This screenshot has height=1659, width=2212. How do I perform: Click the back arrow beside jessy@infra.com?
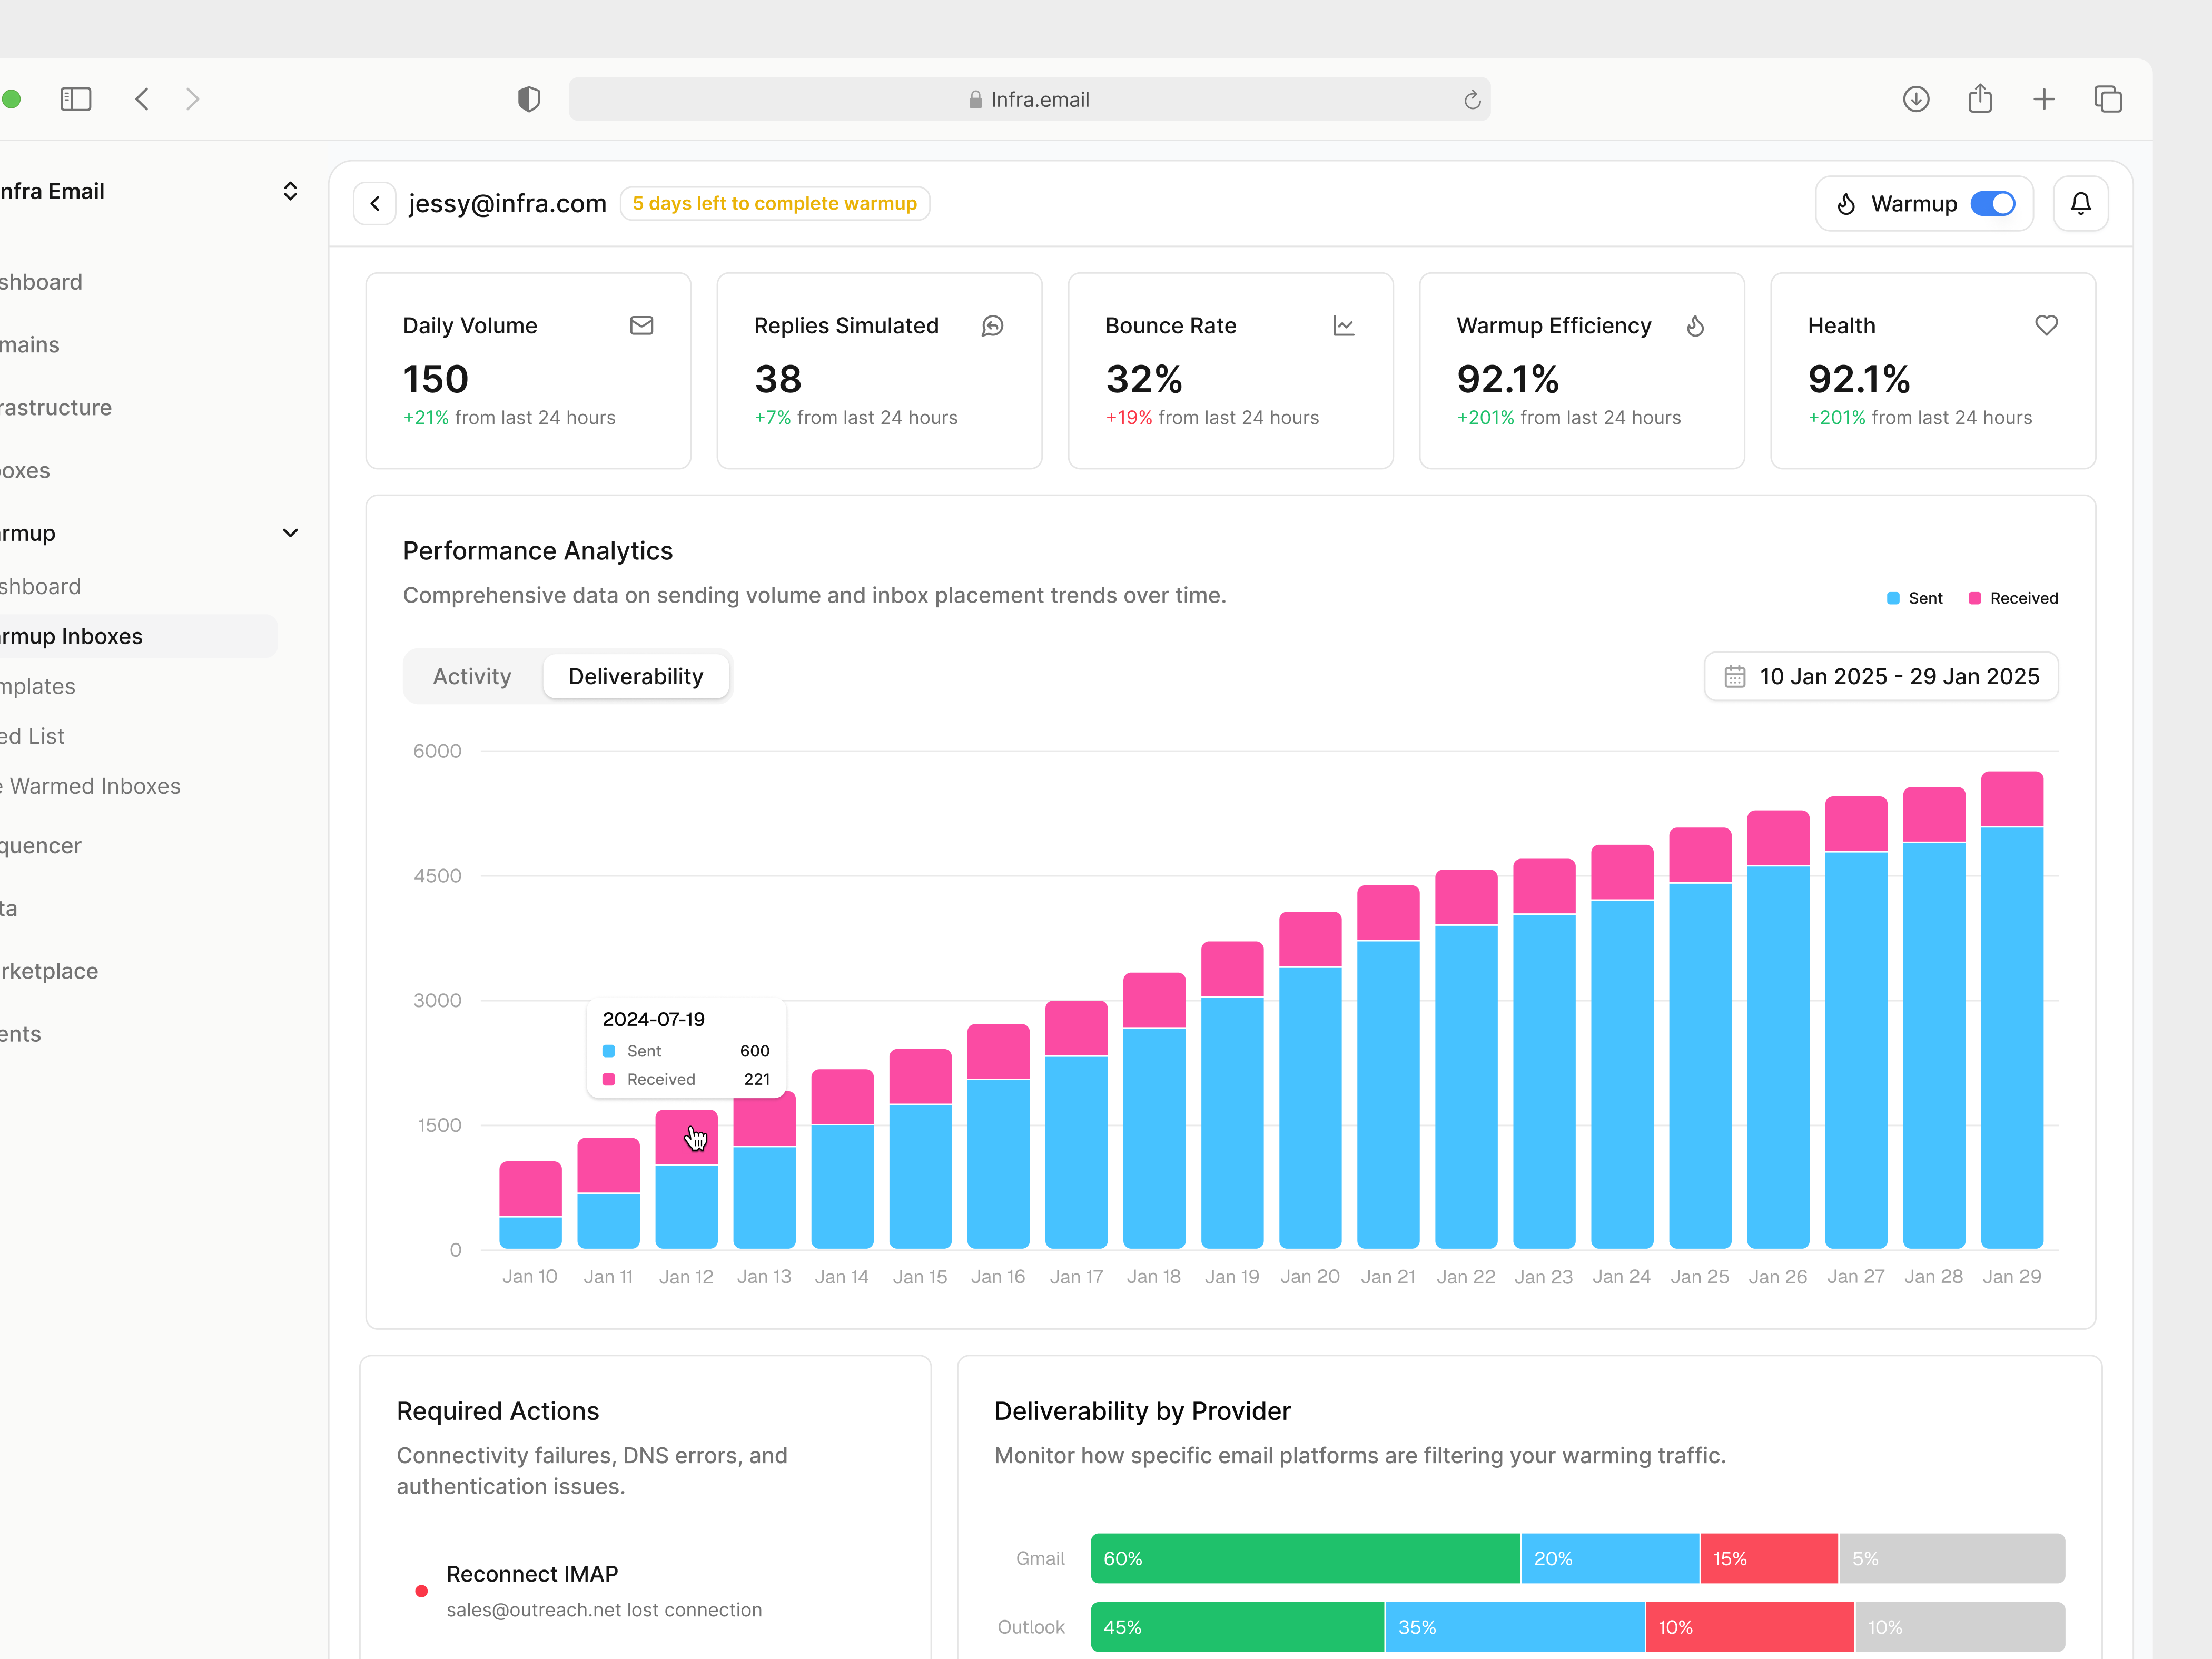click(374, 202)
